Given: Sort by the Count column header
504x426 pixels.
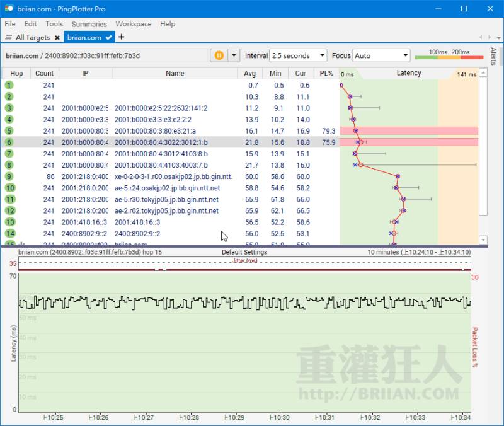Looking at the screenshot, I should [x=45, y=74].
